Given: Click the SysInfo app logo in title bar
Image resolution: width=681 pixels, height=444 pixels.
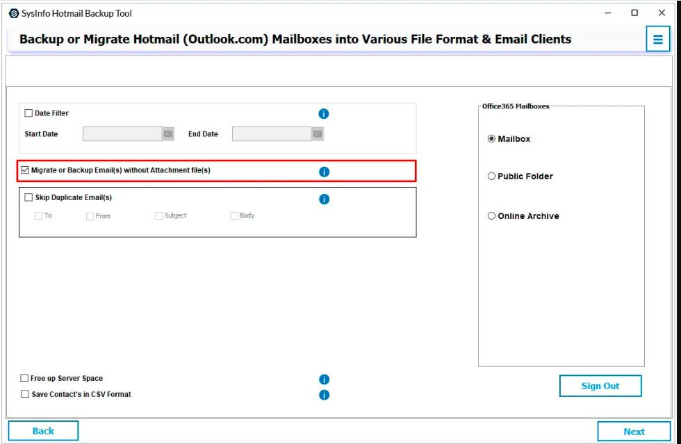Looking at the screenshot, I should [14, 13].
